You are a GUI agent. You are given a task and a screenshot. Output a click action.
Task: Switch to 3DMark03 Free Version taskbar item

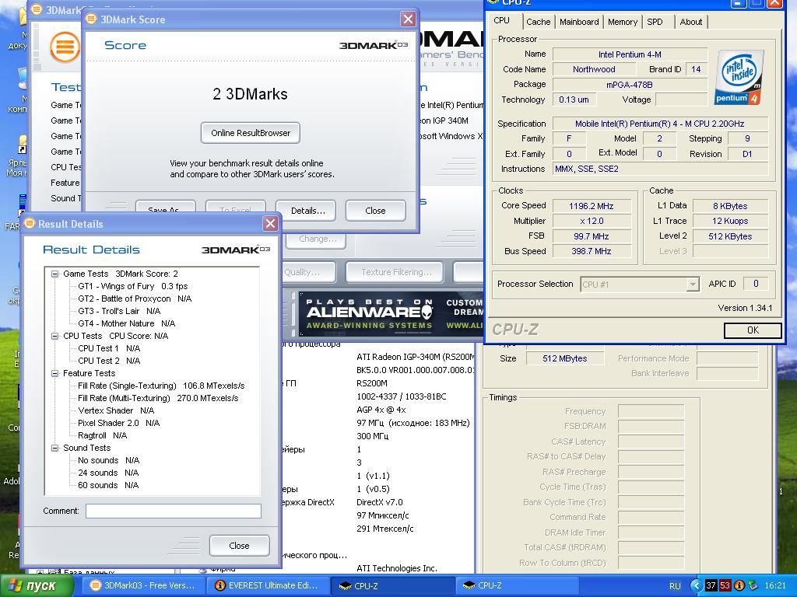click(143, 585)
